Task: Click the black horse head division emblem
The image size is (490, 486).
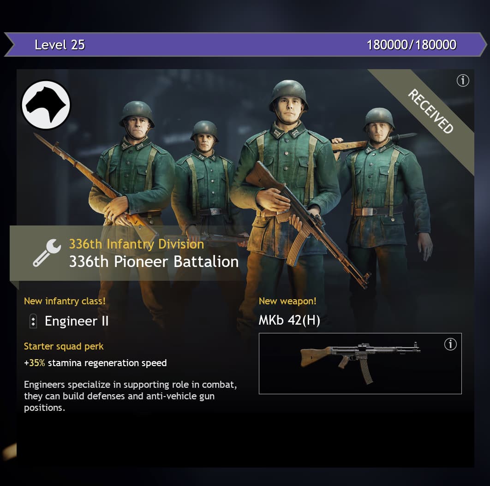Action: coord(46,105)
